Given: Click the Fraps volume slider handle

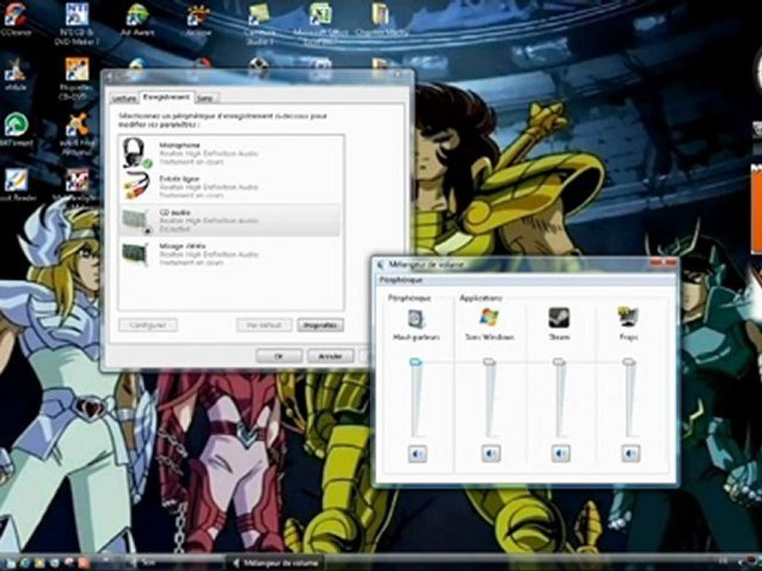Looking at the screenshot, I should (x=629, y=362).
